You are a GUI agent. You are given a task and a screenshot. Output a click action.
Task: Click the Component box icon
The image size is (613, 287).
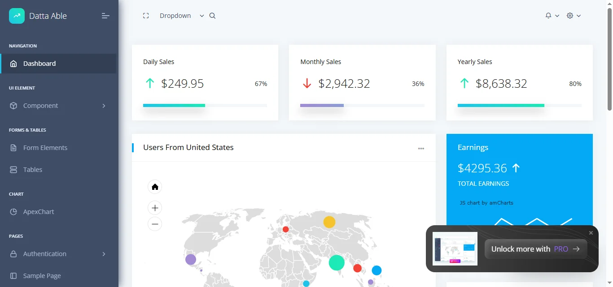tap(14, 106)
